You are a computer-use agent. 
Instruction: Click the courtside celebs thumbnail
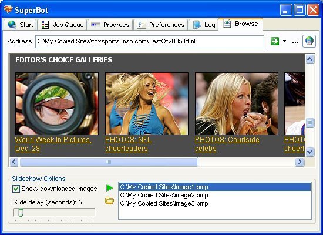pyautogui.click(x=237, y=103)
